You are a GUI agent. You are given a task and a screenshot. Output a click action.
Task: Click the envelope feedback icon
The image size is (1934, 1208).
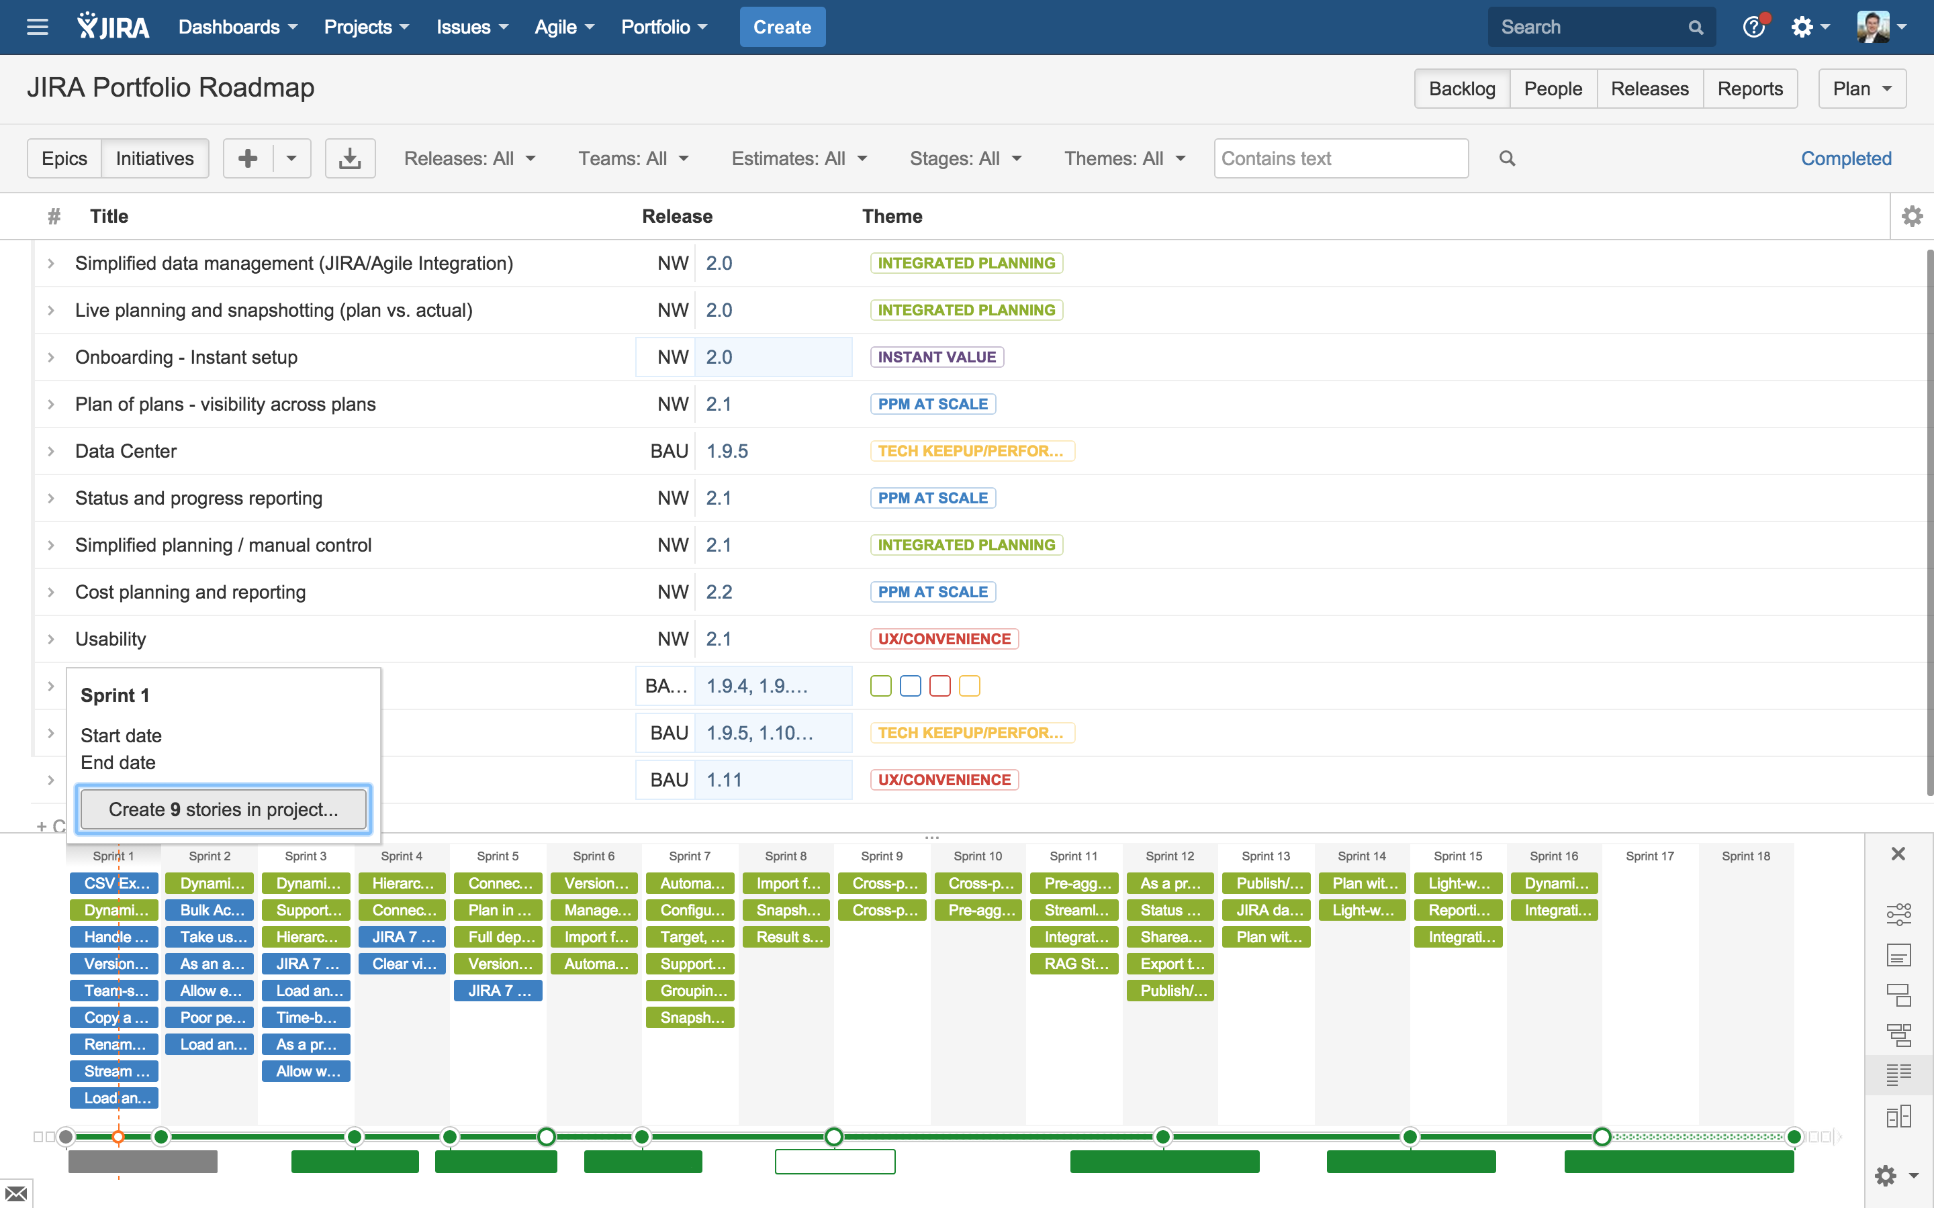point(15,1194)
